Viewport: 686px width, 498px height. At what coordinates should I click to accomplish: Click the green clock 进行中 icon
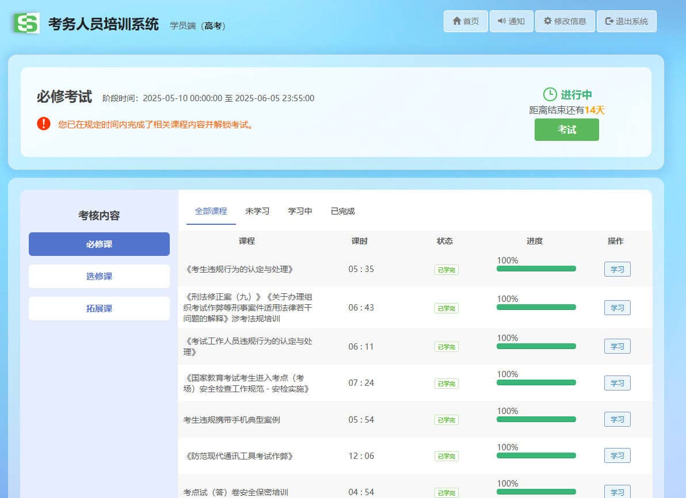click(550, 94)
